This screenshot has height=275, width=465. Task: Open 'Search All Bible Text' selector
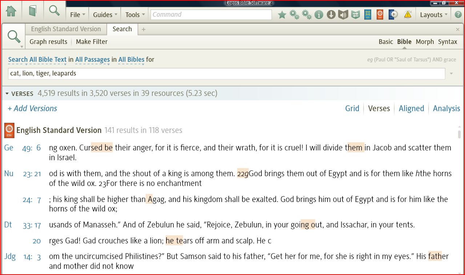pos(37,60)
